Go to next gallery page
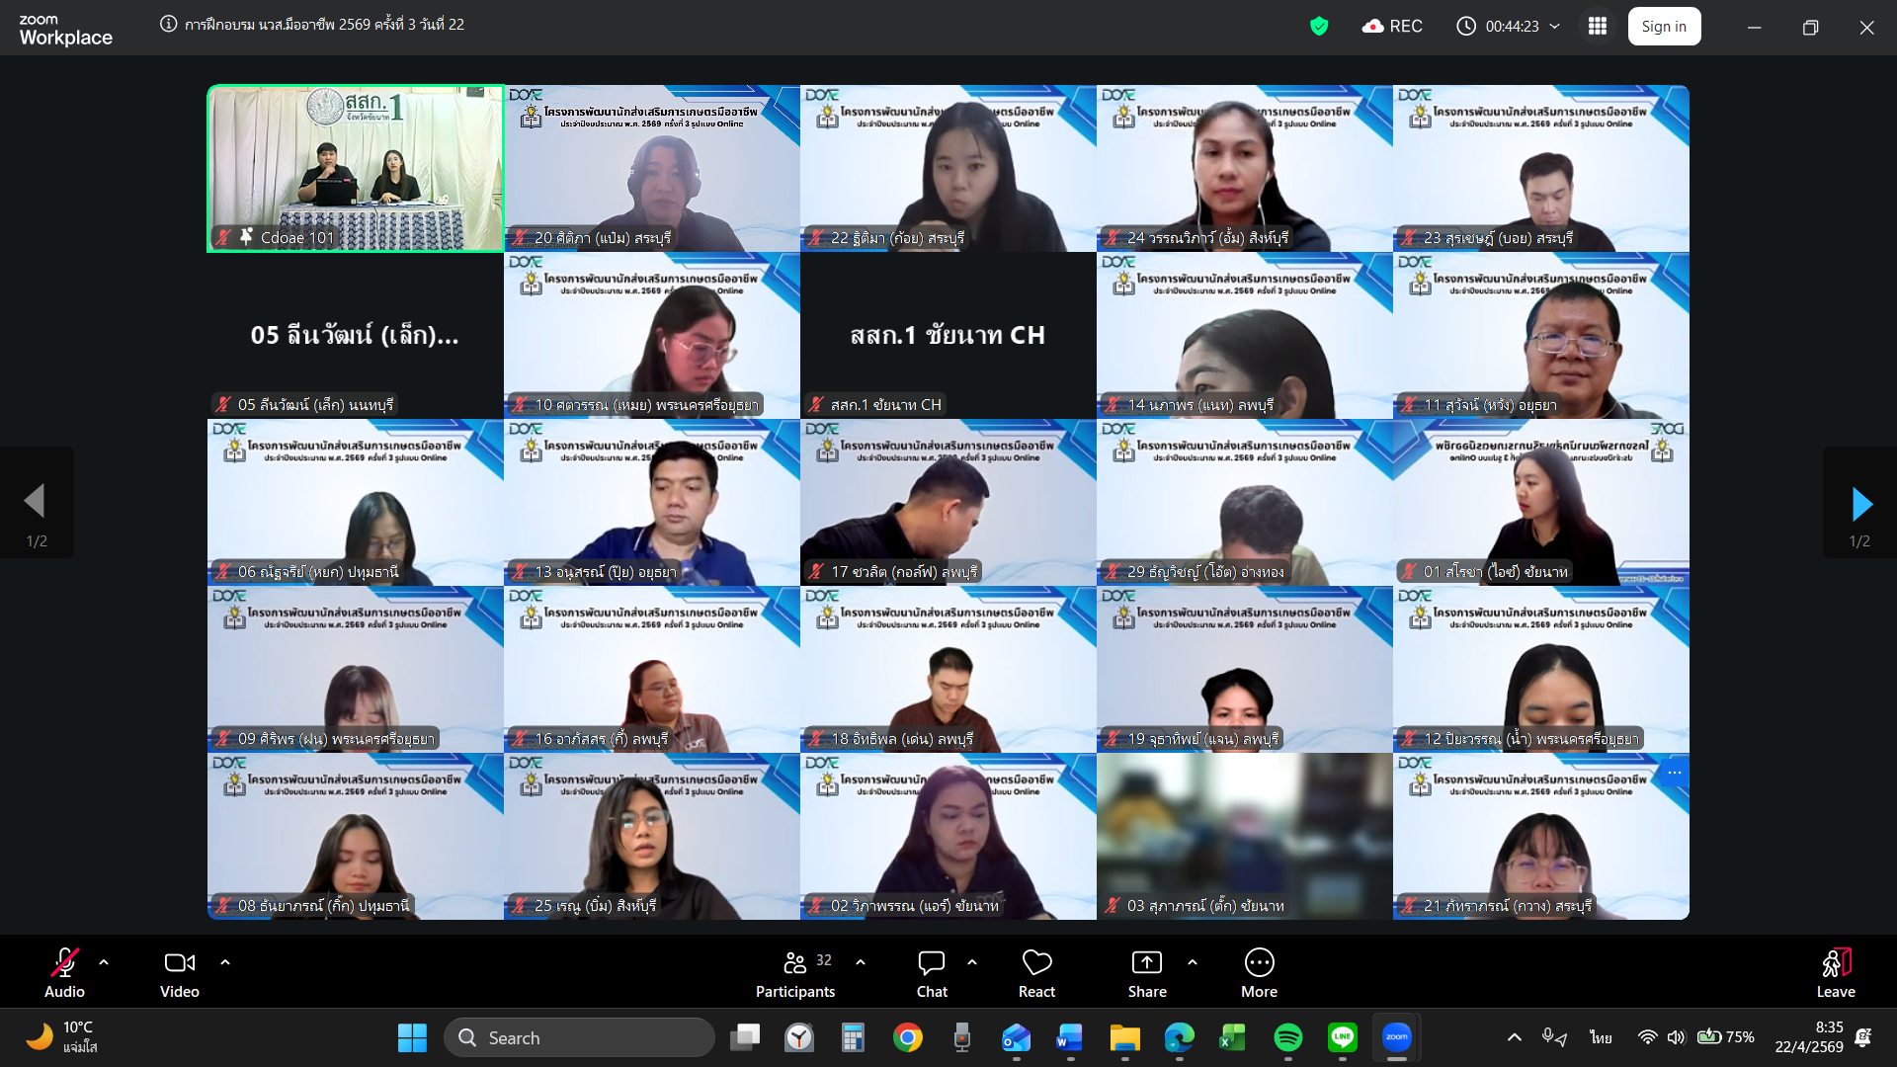This screenshot has height=1067, width=1897. [x=1860, y=504]
